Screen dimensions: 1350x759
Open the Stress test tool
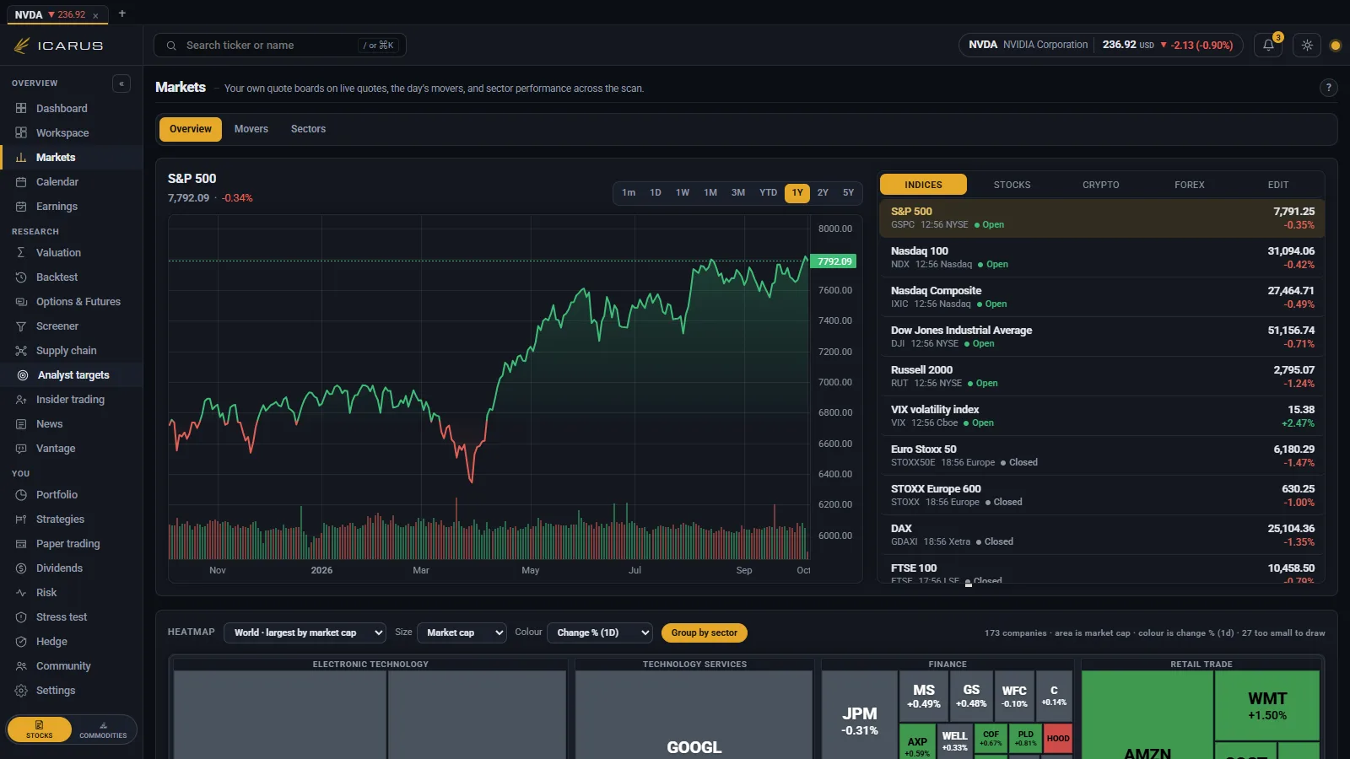click(x=72, y=617)
